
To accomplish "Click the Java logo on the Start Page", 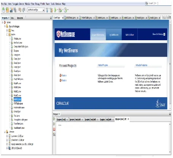I will tap(160, 104).
